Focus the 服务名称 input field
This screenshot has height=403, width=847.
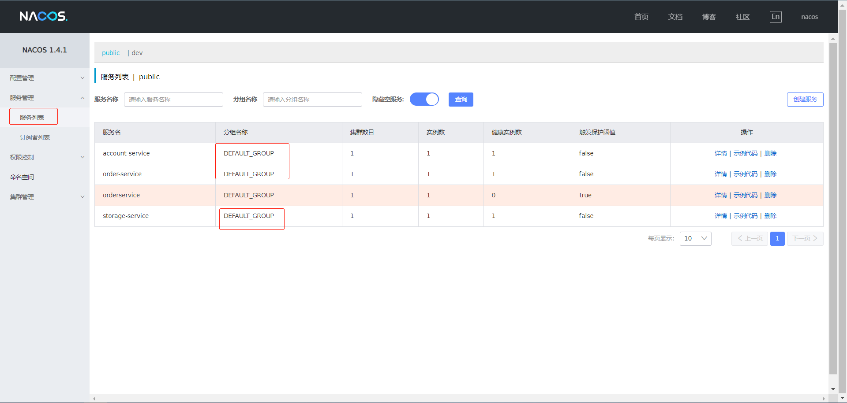[x=173, y=100]
